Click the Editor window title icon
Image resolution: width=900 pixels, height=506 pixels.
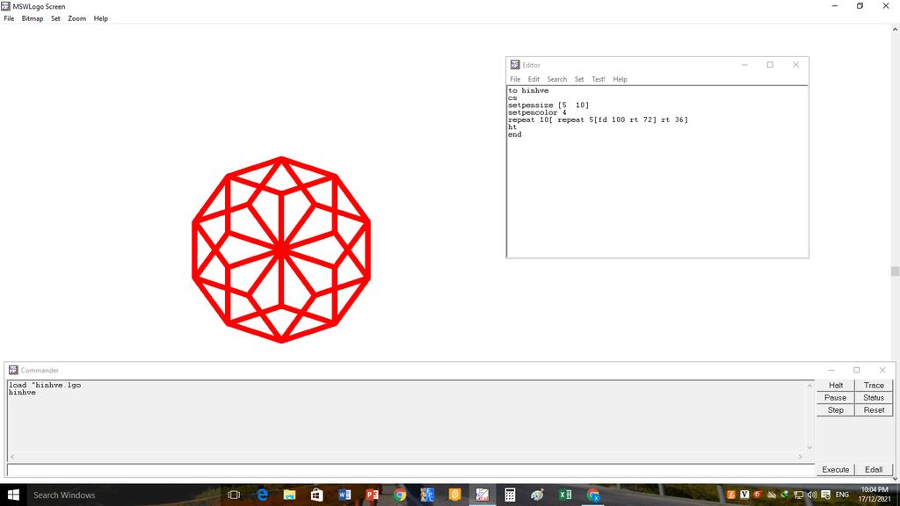(x=515, y=65)
